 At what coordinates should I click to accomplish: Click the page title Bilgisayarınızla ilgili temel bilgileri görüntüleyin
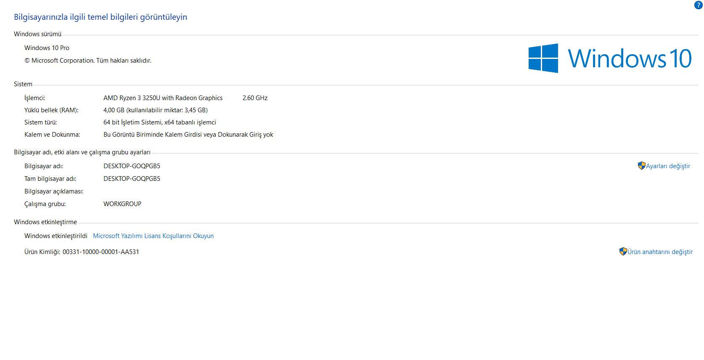[x=101, y=17]
